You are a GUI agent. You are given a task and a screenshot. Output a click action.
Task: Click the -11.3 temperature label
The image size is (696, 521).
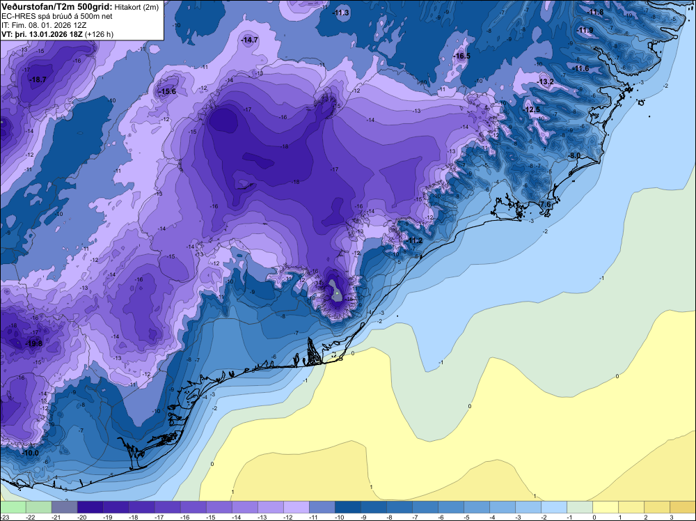pyautogui.click(x=341, y=13)
